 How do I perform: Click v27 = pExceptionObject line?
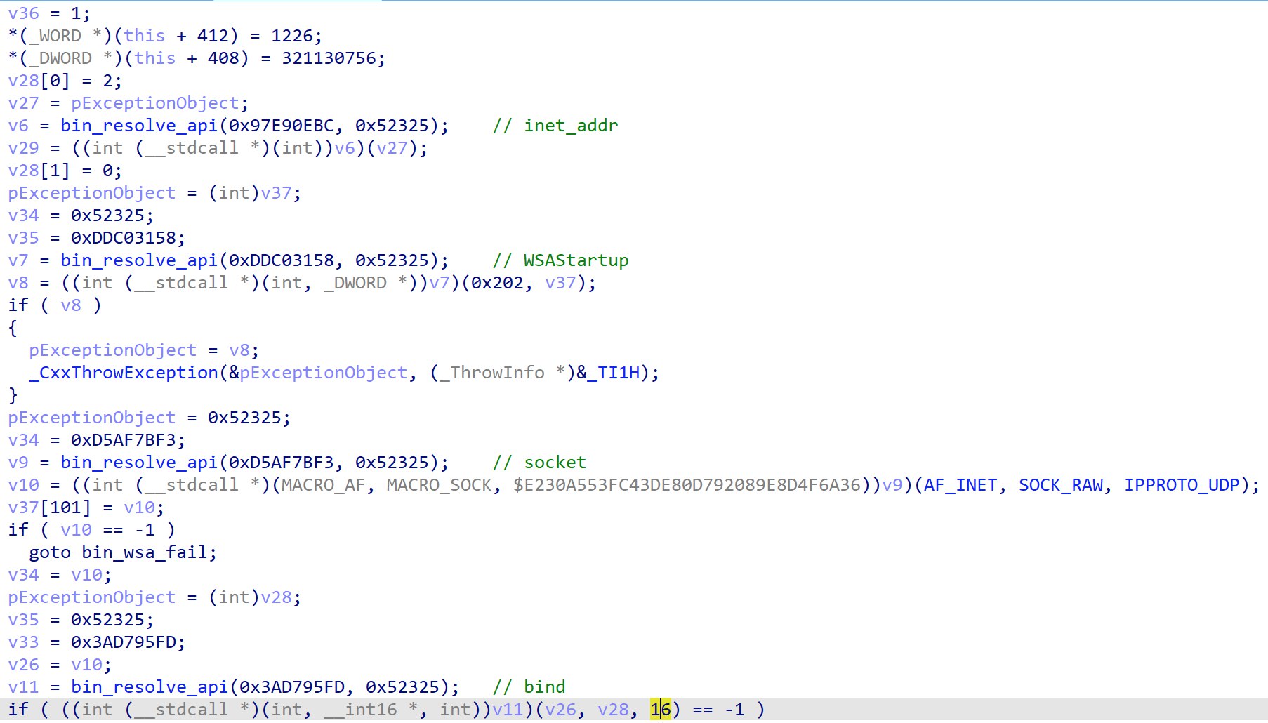(x=128, y=103)
